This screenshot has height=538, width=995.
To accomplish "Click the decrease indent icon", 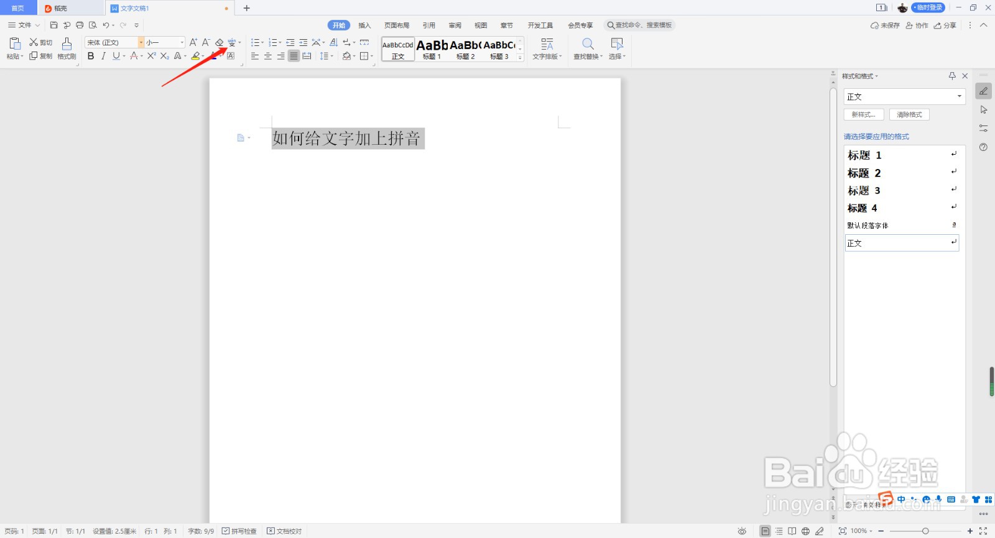I will coord(290,42).
